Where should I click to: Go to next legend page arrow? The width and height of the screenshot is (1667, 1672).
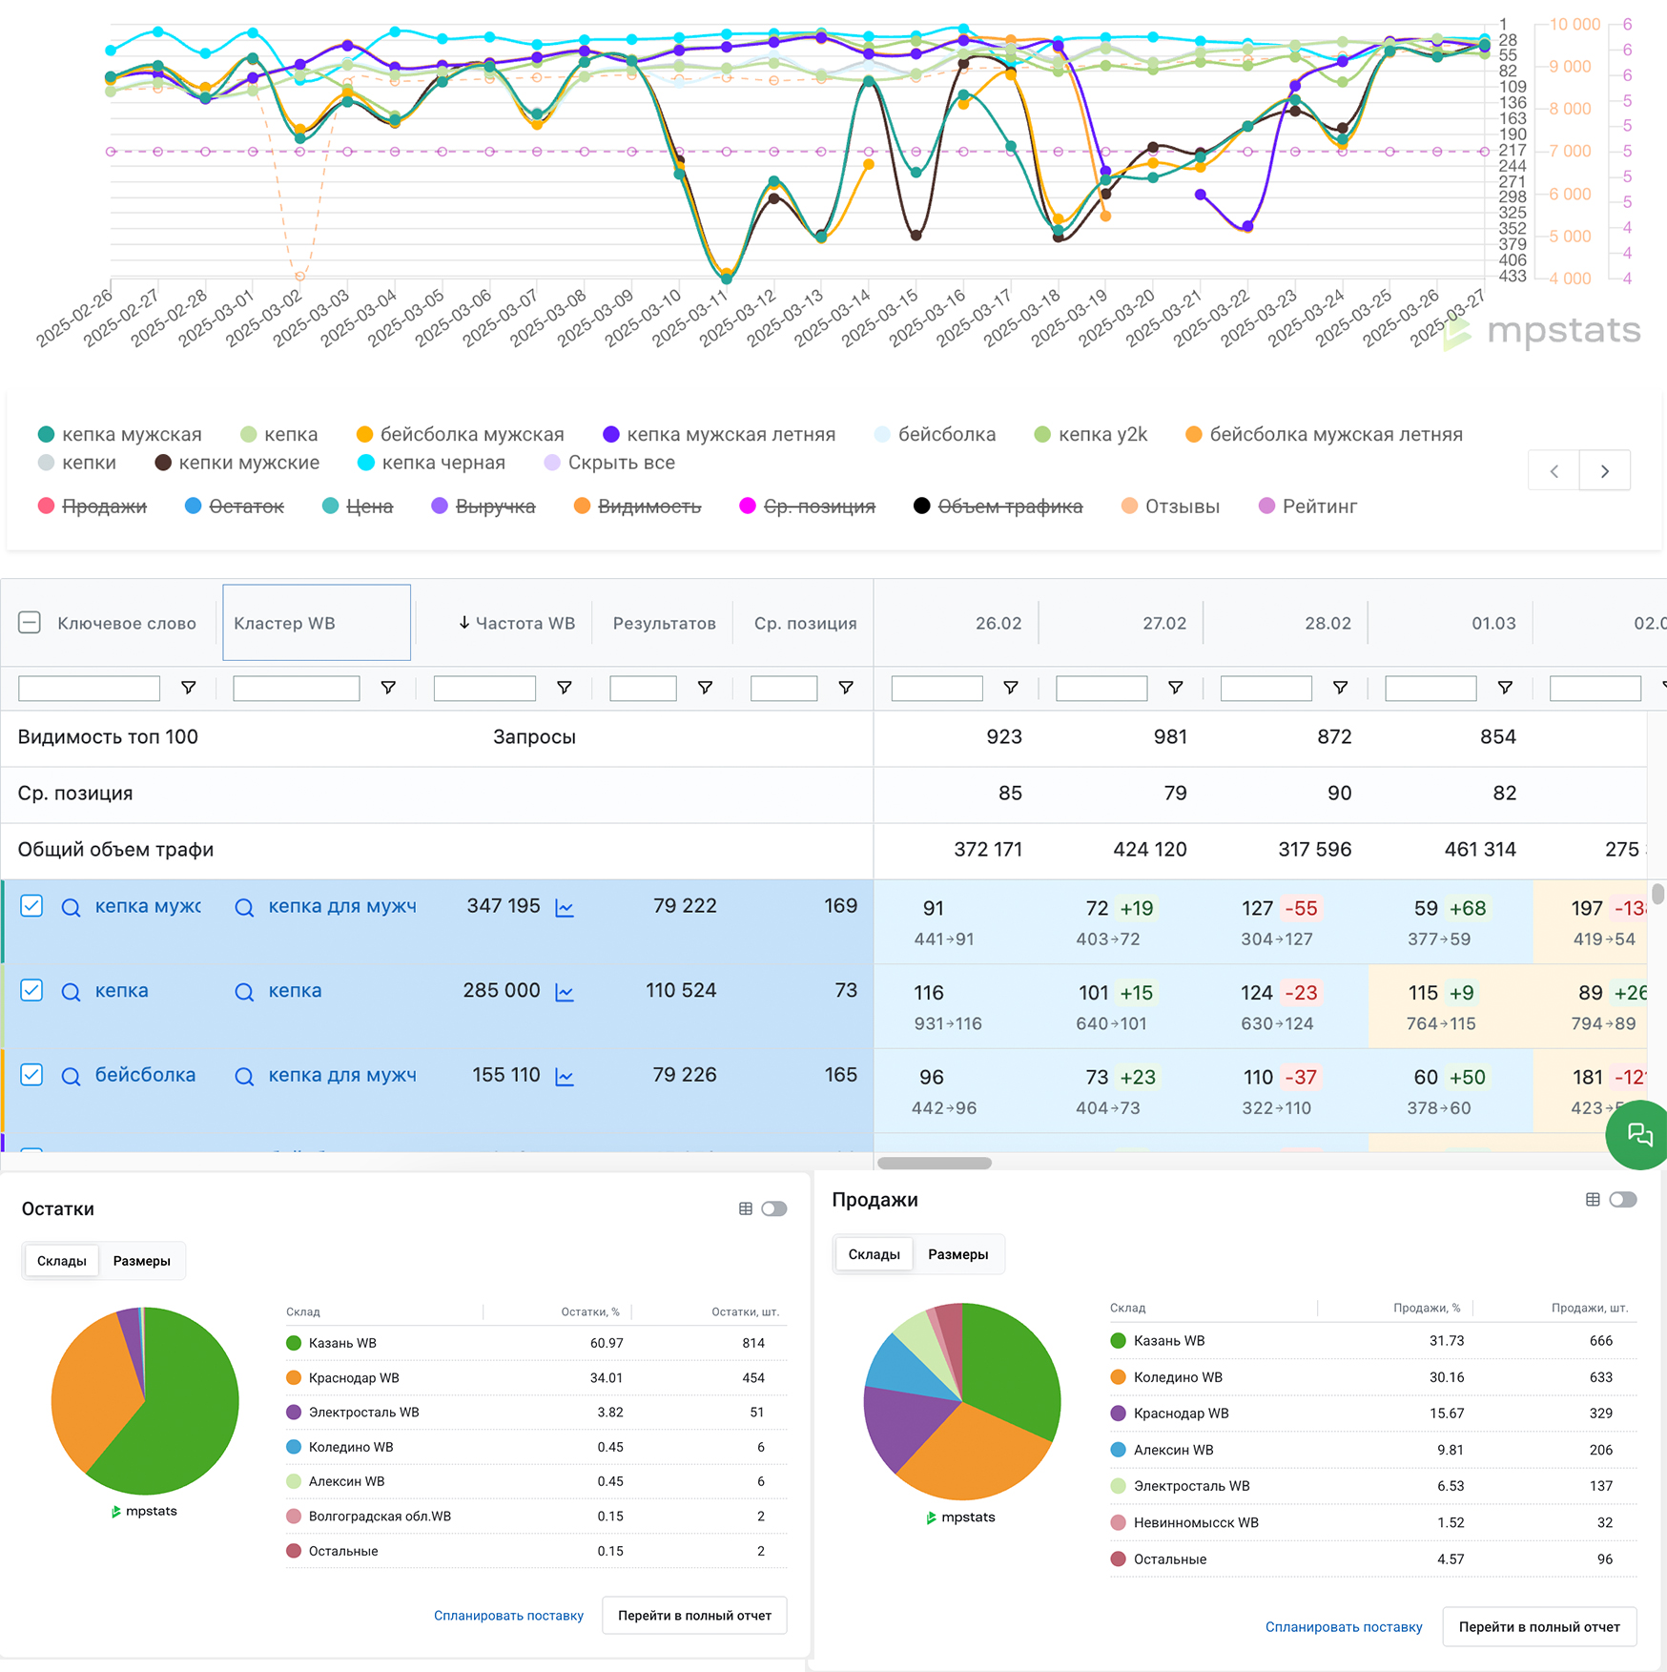[x=1605, y=470]
